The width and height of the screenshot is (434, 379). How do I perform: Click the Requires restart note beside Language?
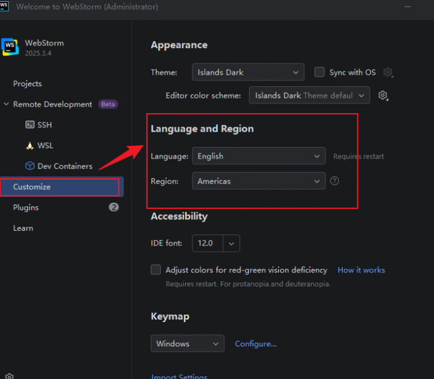(x=359, y=157)
